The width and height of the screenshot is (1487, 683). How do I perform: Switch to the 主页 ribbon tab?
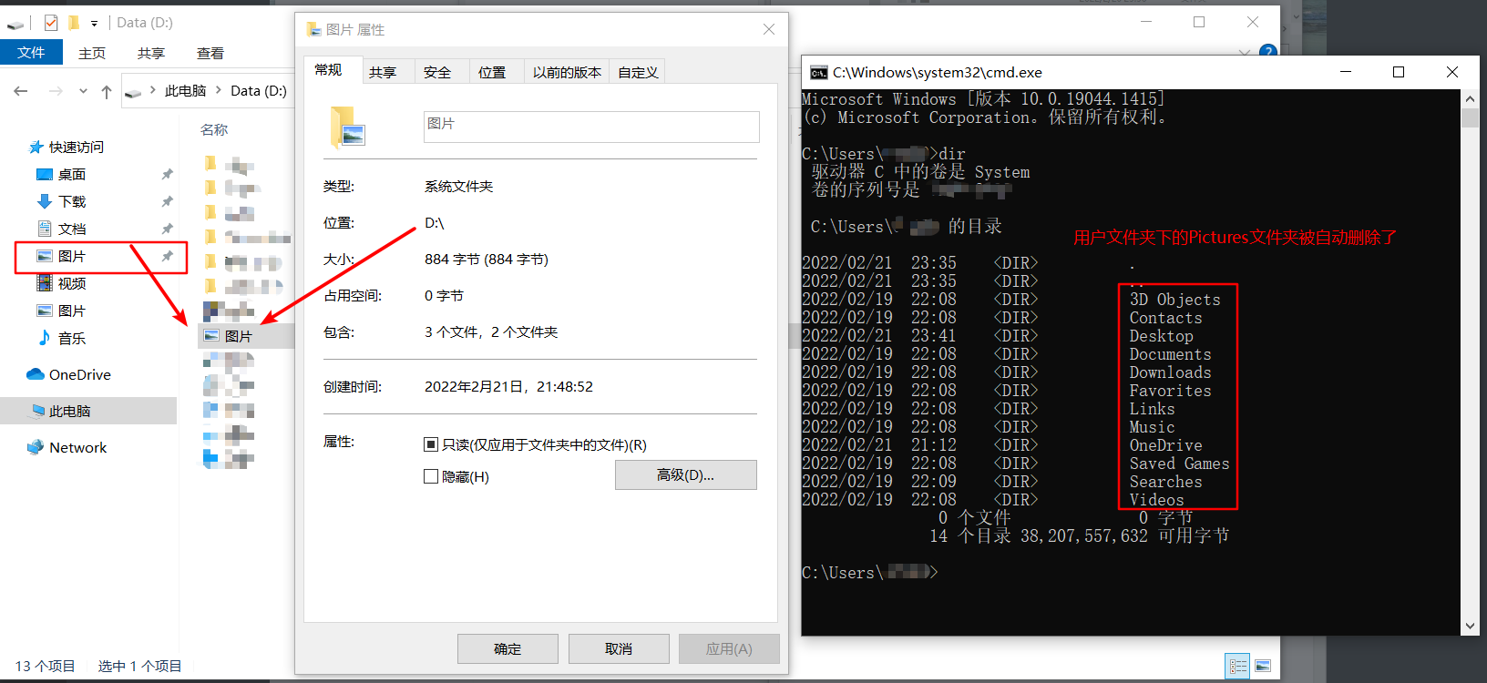[92, 53]
